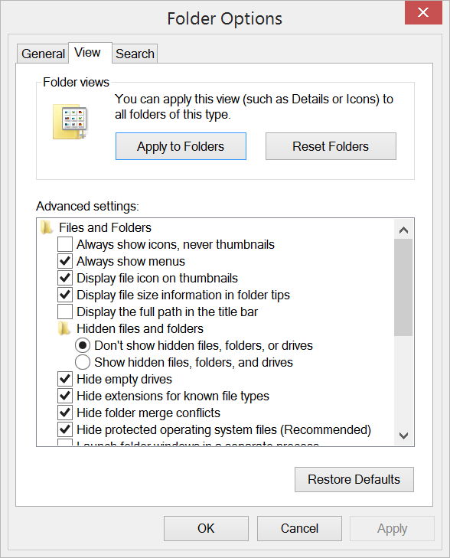Click the Apply to Folders button
The image size is (450, 558).
(x=181, y=146)
